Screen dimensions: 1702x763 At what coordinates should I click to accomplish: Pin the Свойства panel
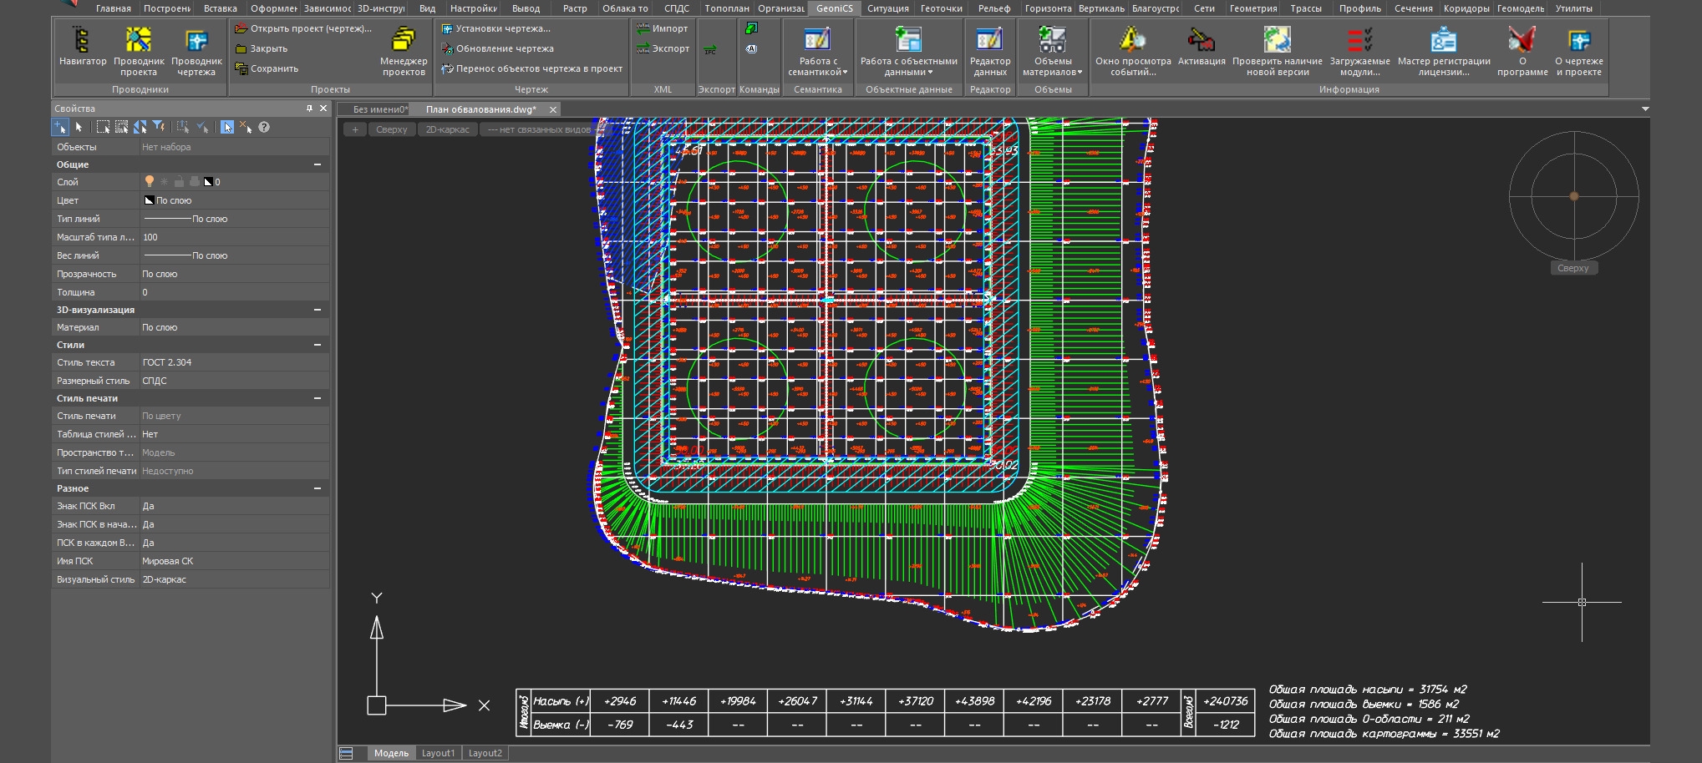coord(309,109)
